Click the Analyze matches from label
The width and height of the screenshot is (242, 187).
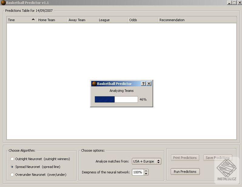click(112, 161)
